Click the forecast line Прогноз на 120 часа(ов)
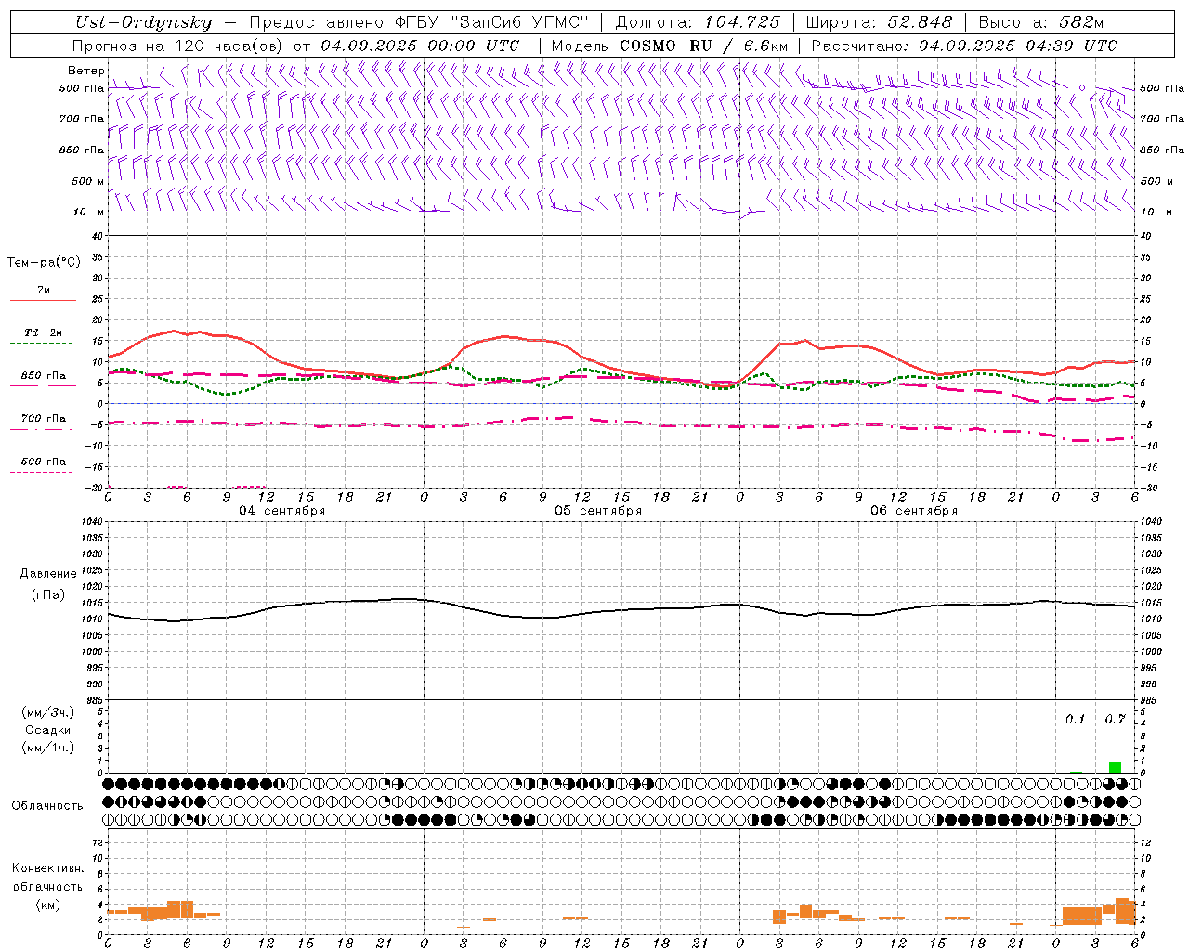Screen dimensions: 1189x951 (178, 46)
